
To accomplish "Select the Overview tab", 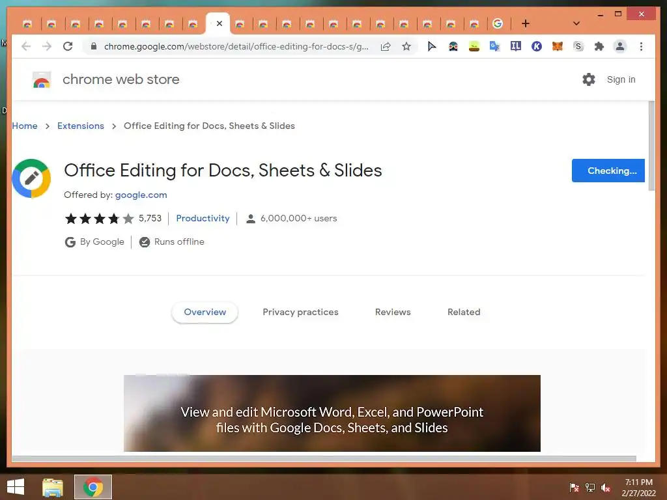I will (205, 312).
